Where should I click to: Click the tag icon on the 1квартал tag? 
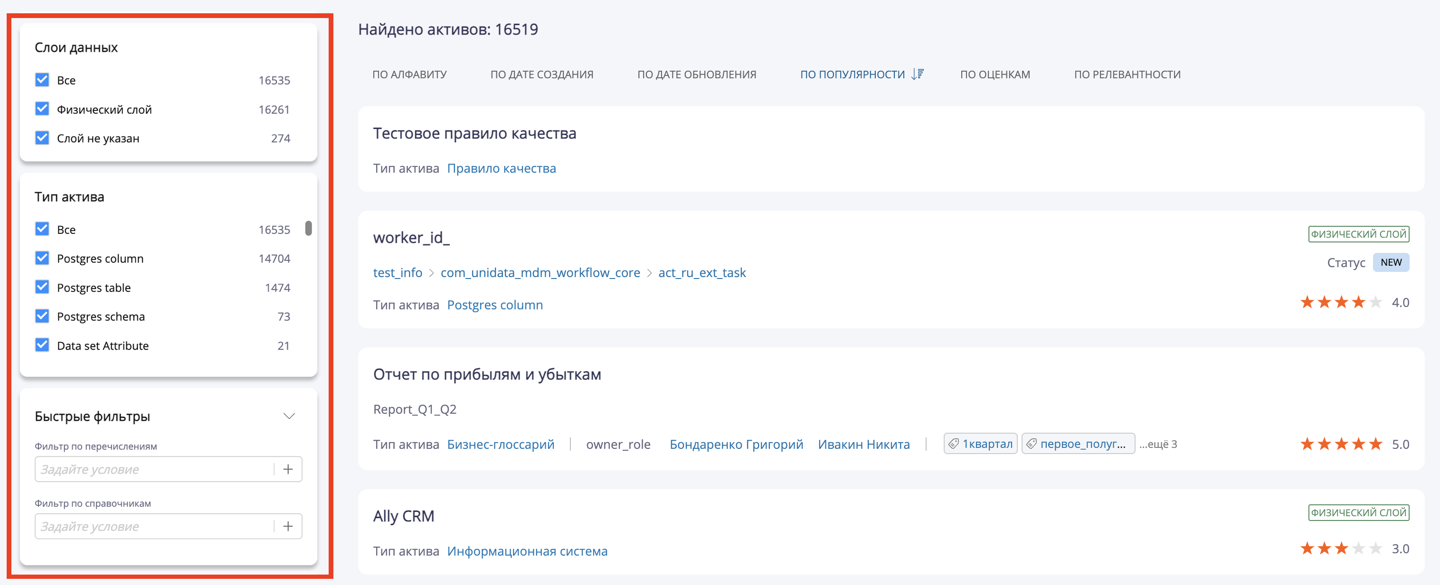coord(955,443)
